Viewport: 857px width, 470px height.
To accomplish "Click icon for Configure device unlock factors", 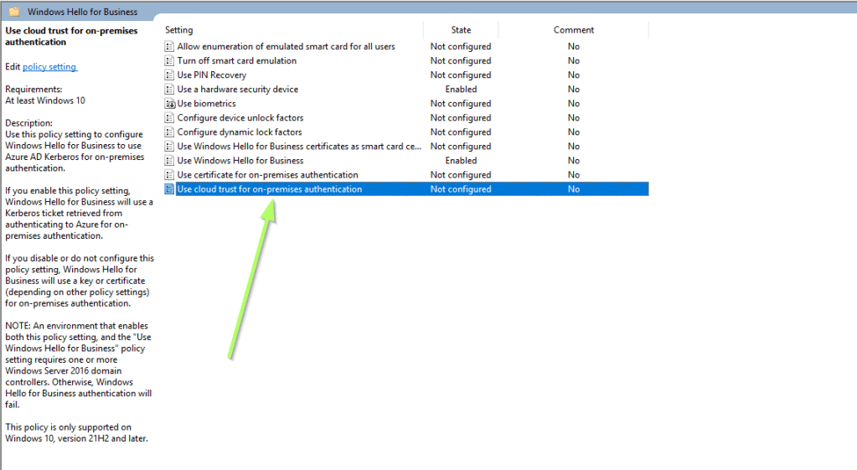I will 170,118.
